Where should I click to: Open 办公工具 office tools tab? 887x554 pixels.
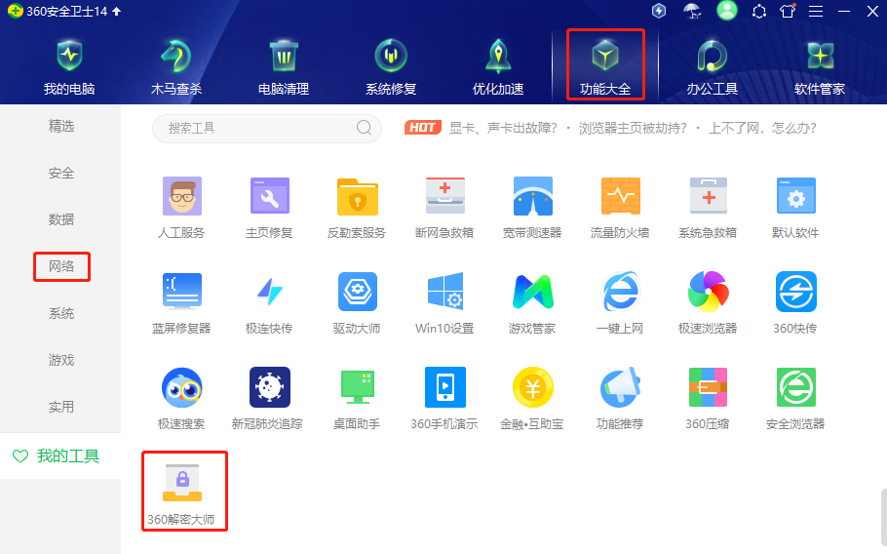pyautogui.click(x=713, y=67)
